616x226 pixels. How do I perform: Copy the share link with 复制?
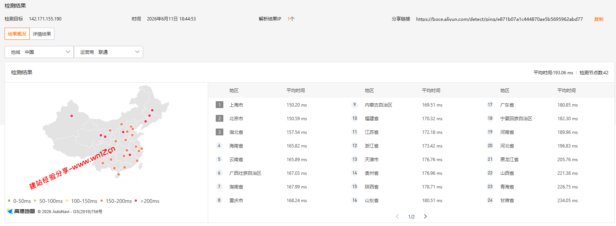tap(598, 19)
